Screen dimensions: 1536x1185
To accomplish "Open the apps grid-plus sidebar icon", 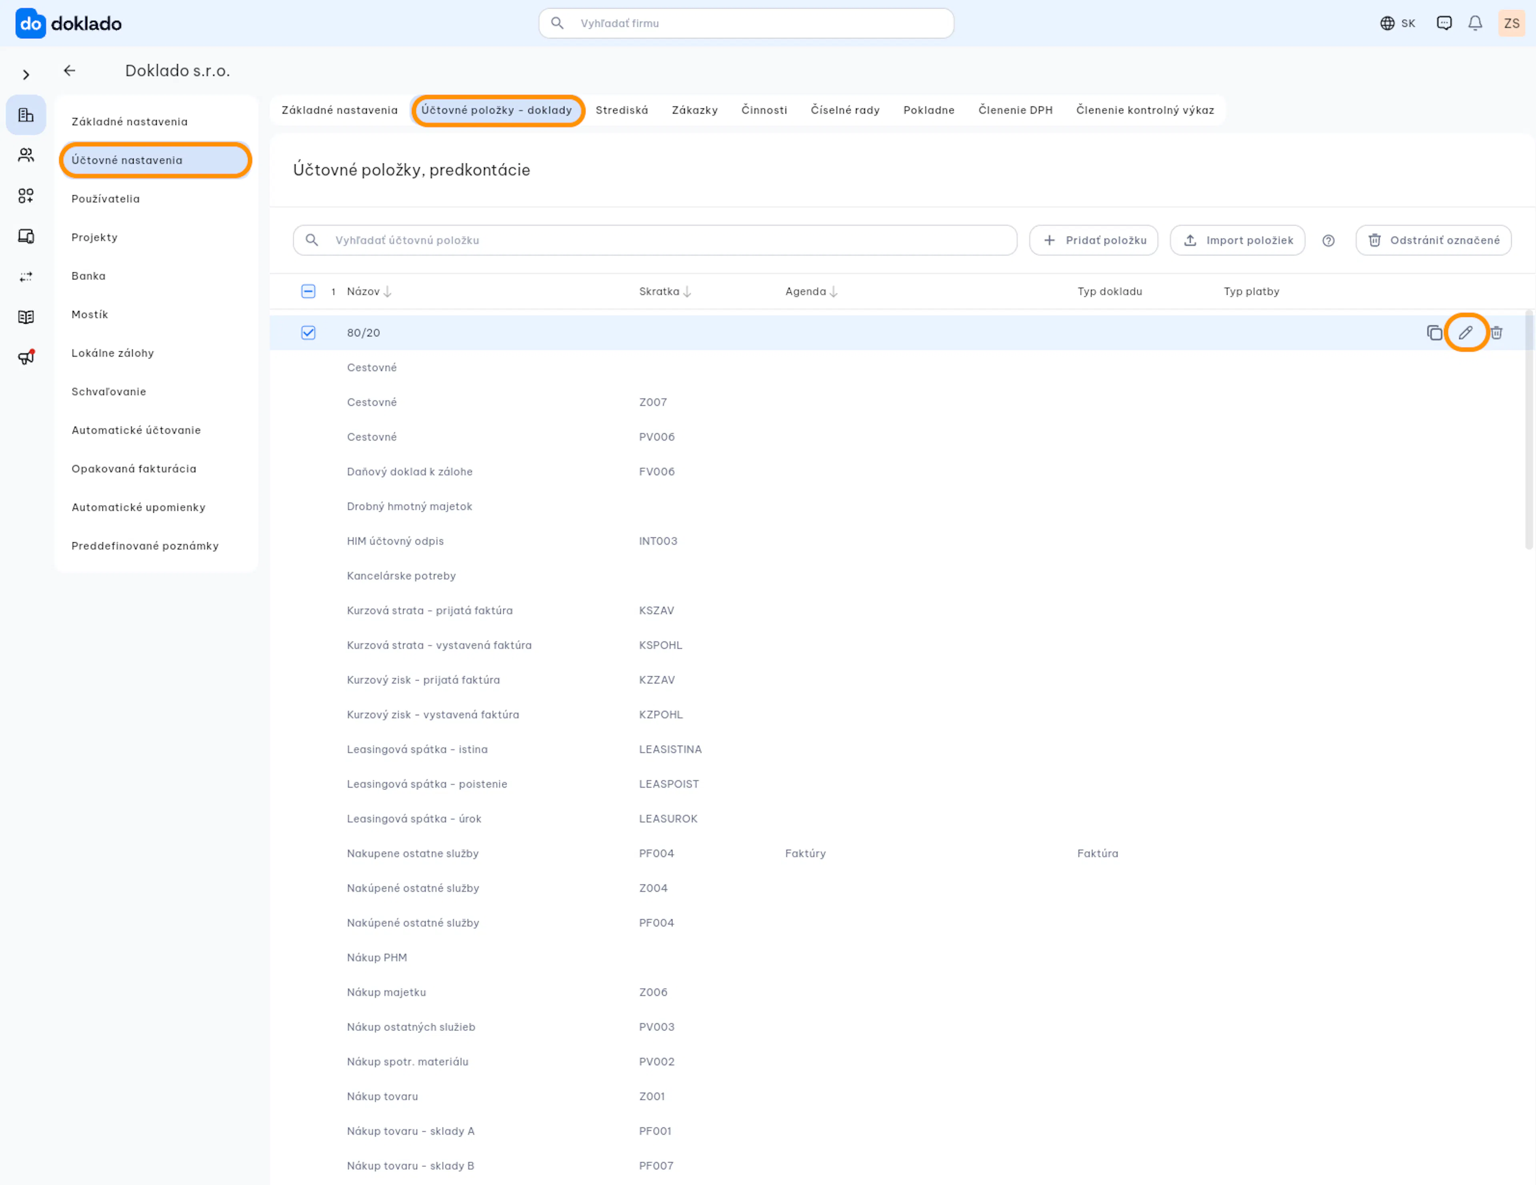I will [x=26, y=196].
